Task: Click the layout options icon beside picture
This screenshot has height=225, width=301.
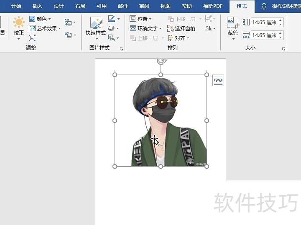Action: 218,80
